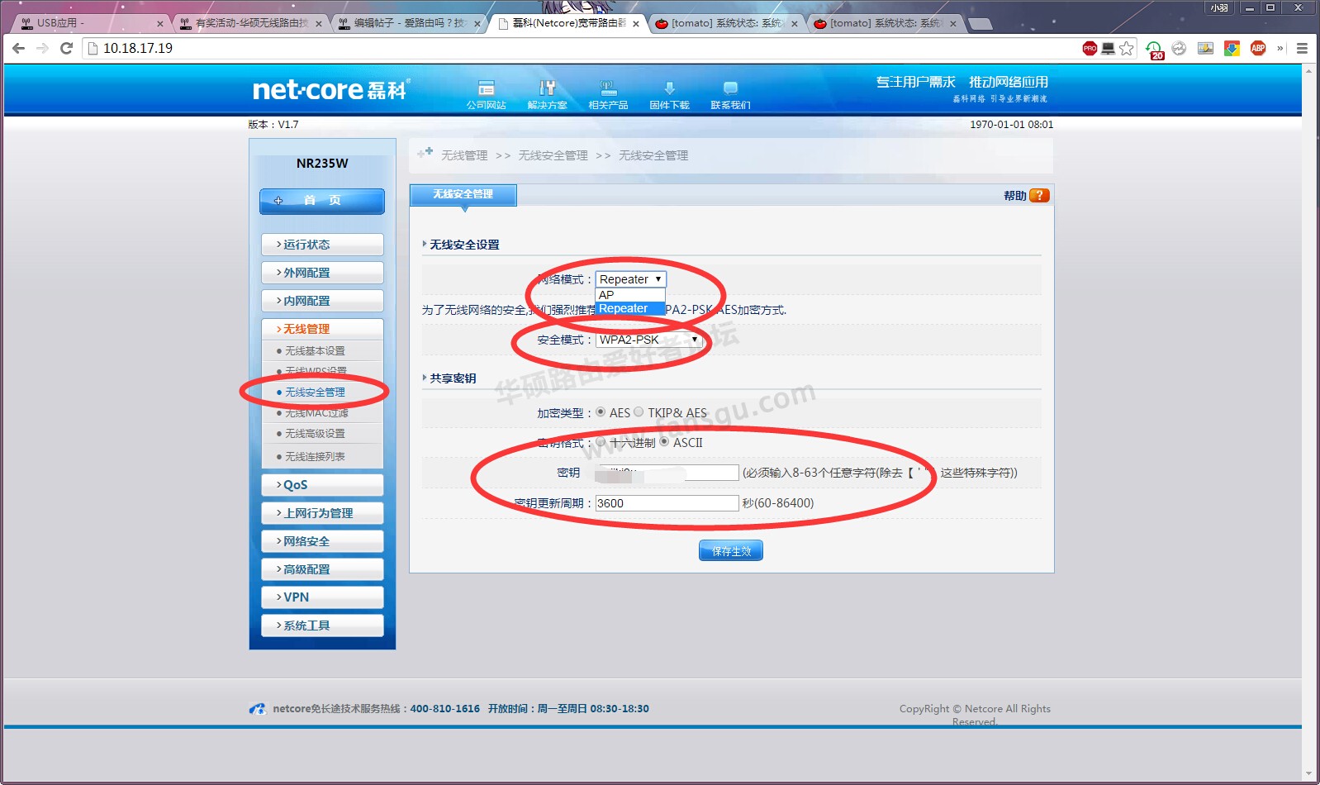Close the 编辑帖子 browser tab
The width and height of the screenshot is (1320, 785).
click(x=477, y=24)
